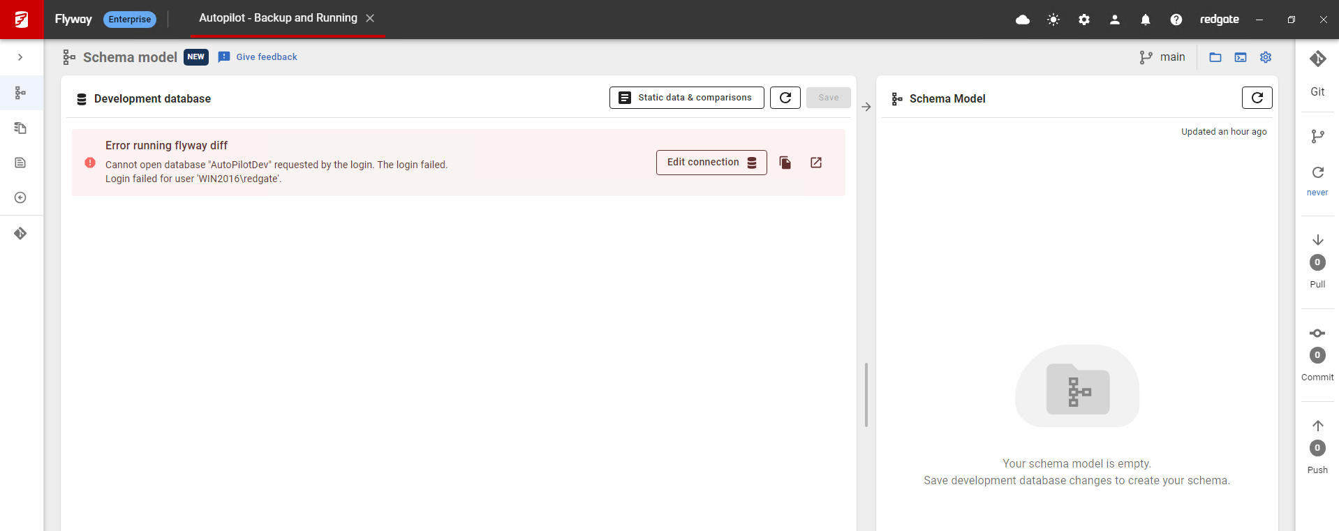1339x531 pixels.
Task: Refresh the Development database comparison
Action: [785, 98]
